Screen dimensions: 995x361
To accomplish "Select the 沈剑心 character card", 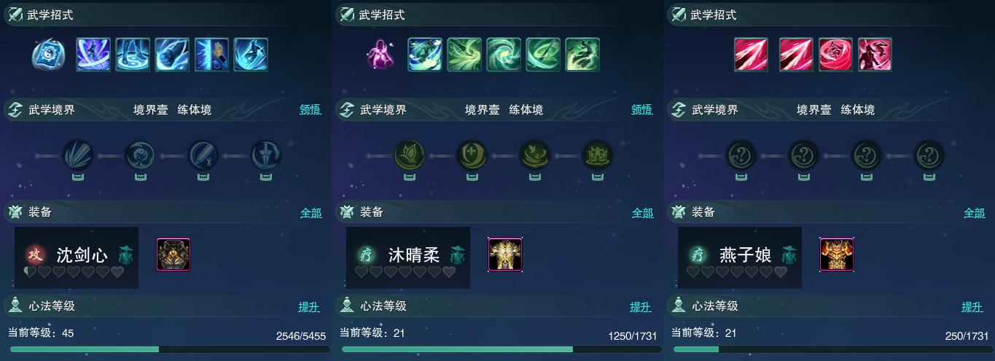I will pos(77,257).
